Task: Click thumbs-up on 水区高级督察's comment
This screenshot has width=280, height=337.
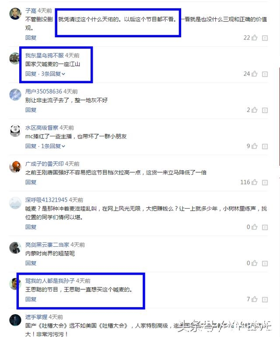Action: pos(255,146)
